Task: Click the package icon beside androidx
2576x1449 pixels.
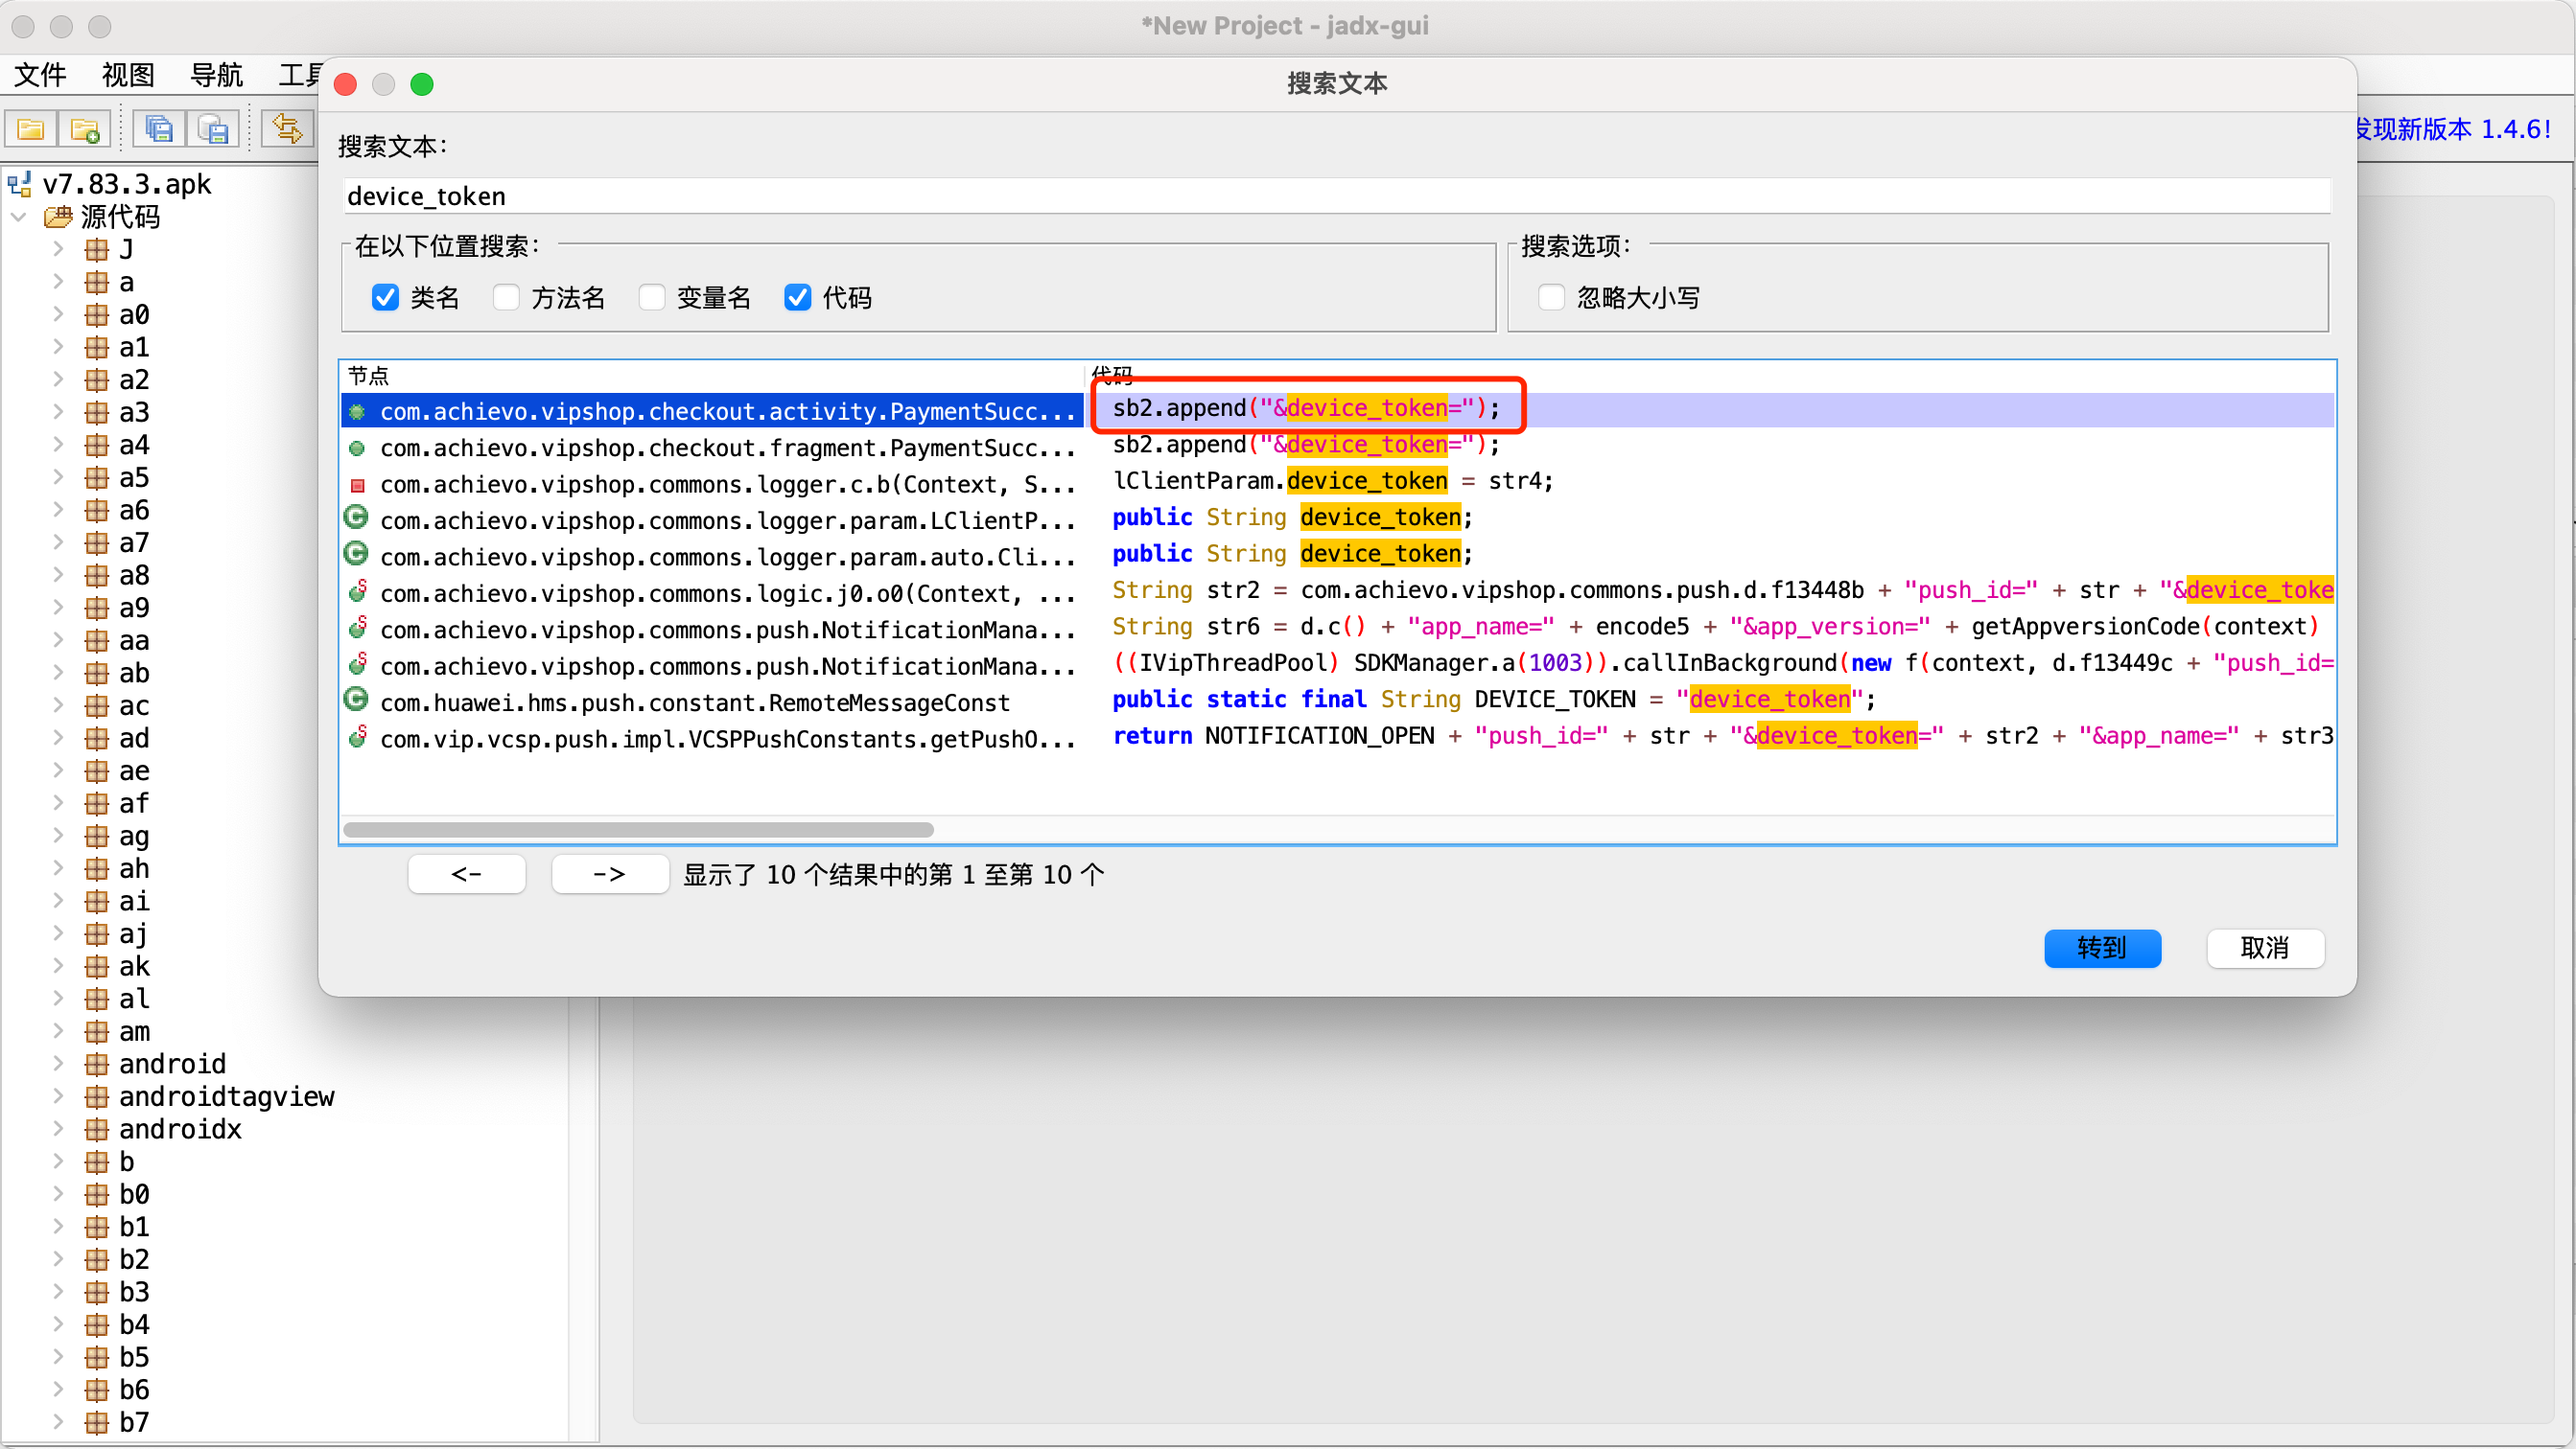Action: [x=96, y=1129]
